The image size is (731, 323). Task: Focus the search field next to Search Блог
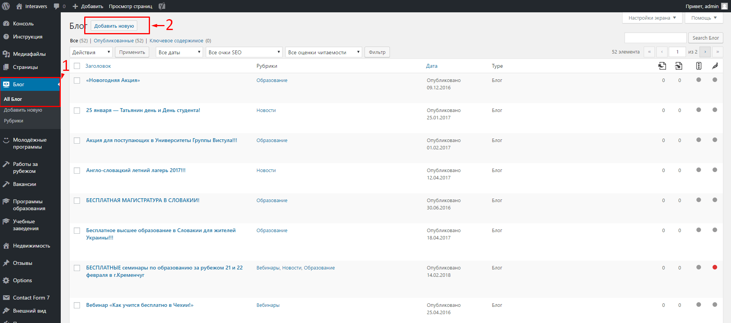click(x=656, y=38)
